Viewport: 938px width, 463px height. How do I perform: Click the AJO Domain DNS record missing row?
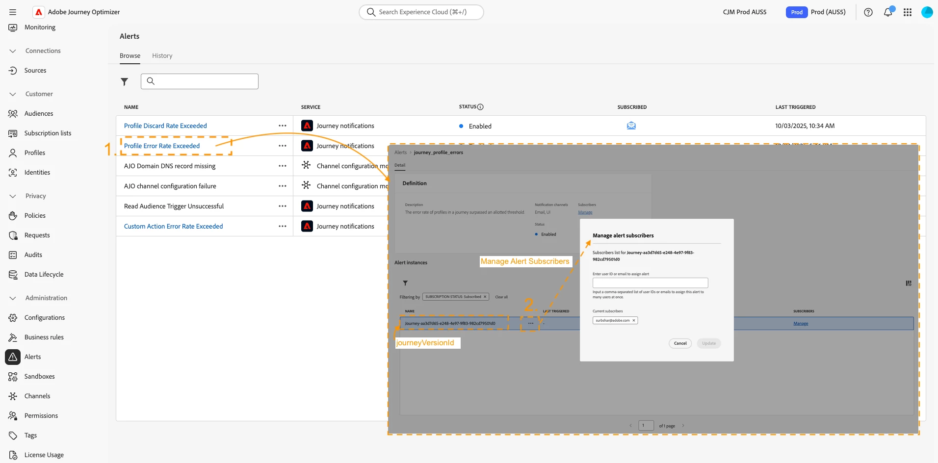[x=170, y=166]
